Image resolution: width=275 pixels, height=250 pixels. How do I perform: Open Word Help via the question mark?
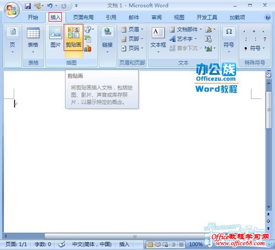coord(268,17)
